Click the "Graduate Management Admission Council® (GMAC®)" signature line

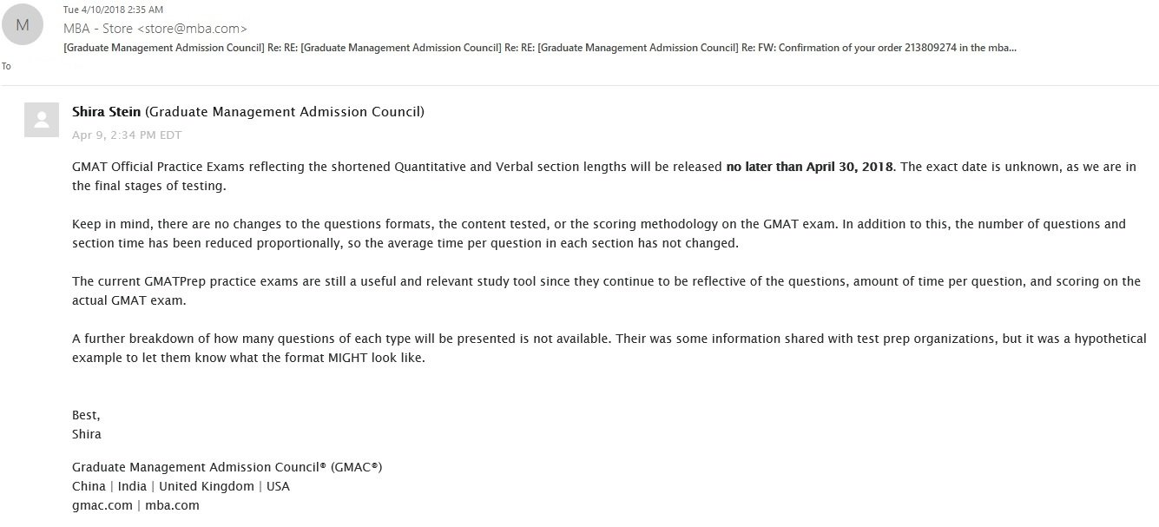click(227, 467)
